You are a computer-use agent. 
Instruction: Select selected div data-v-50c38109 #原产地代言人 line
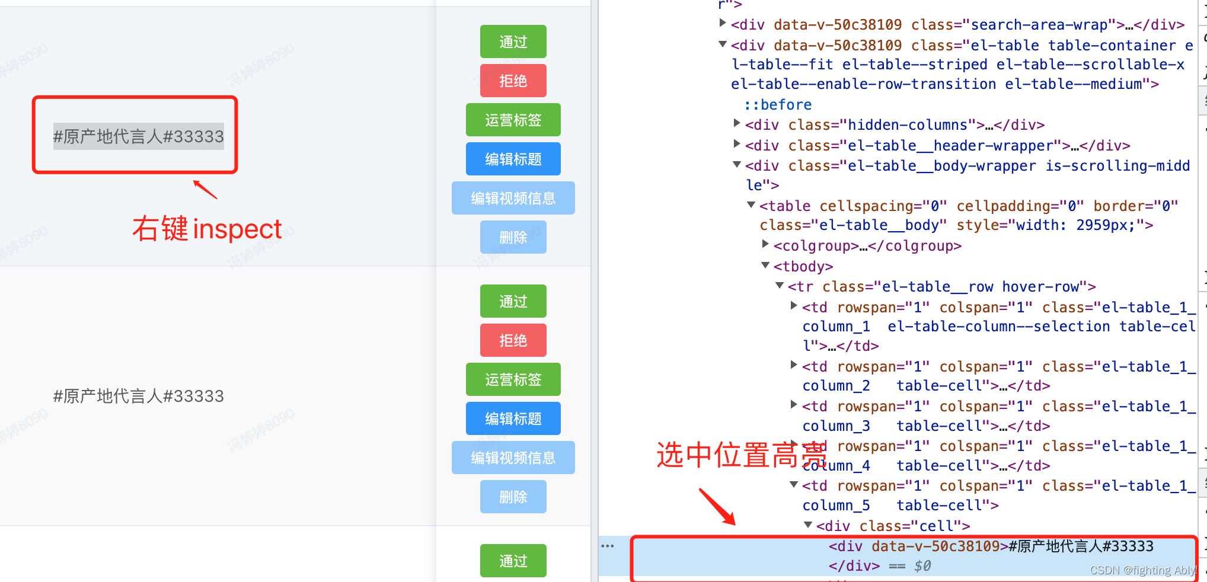pyautogui.click(x=991, y=546)
